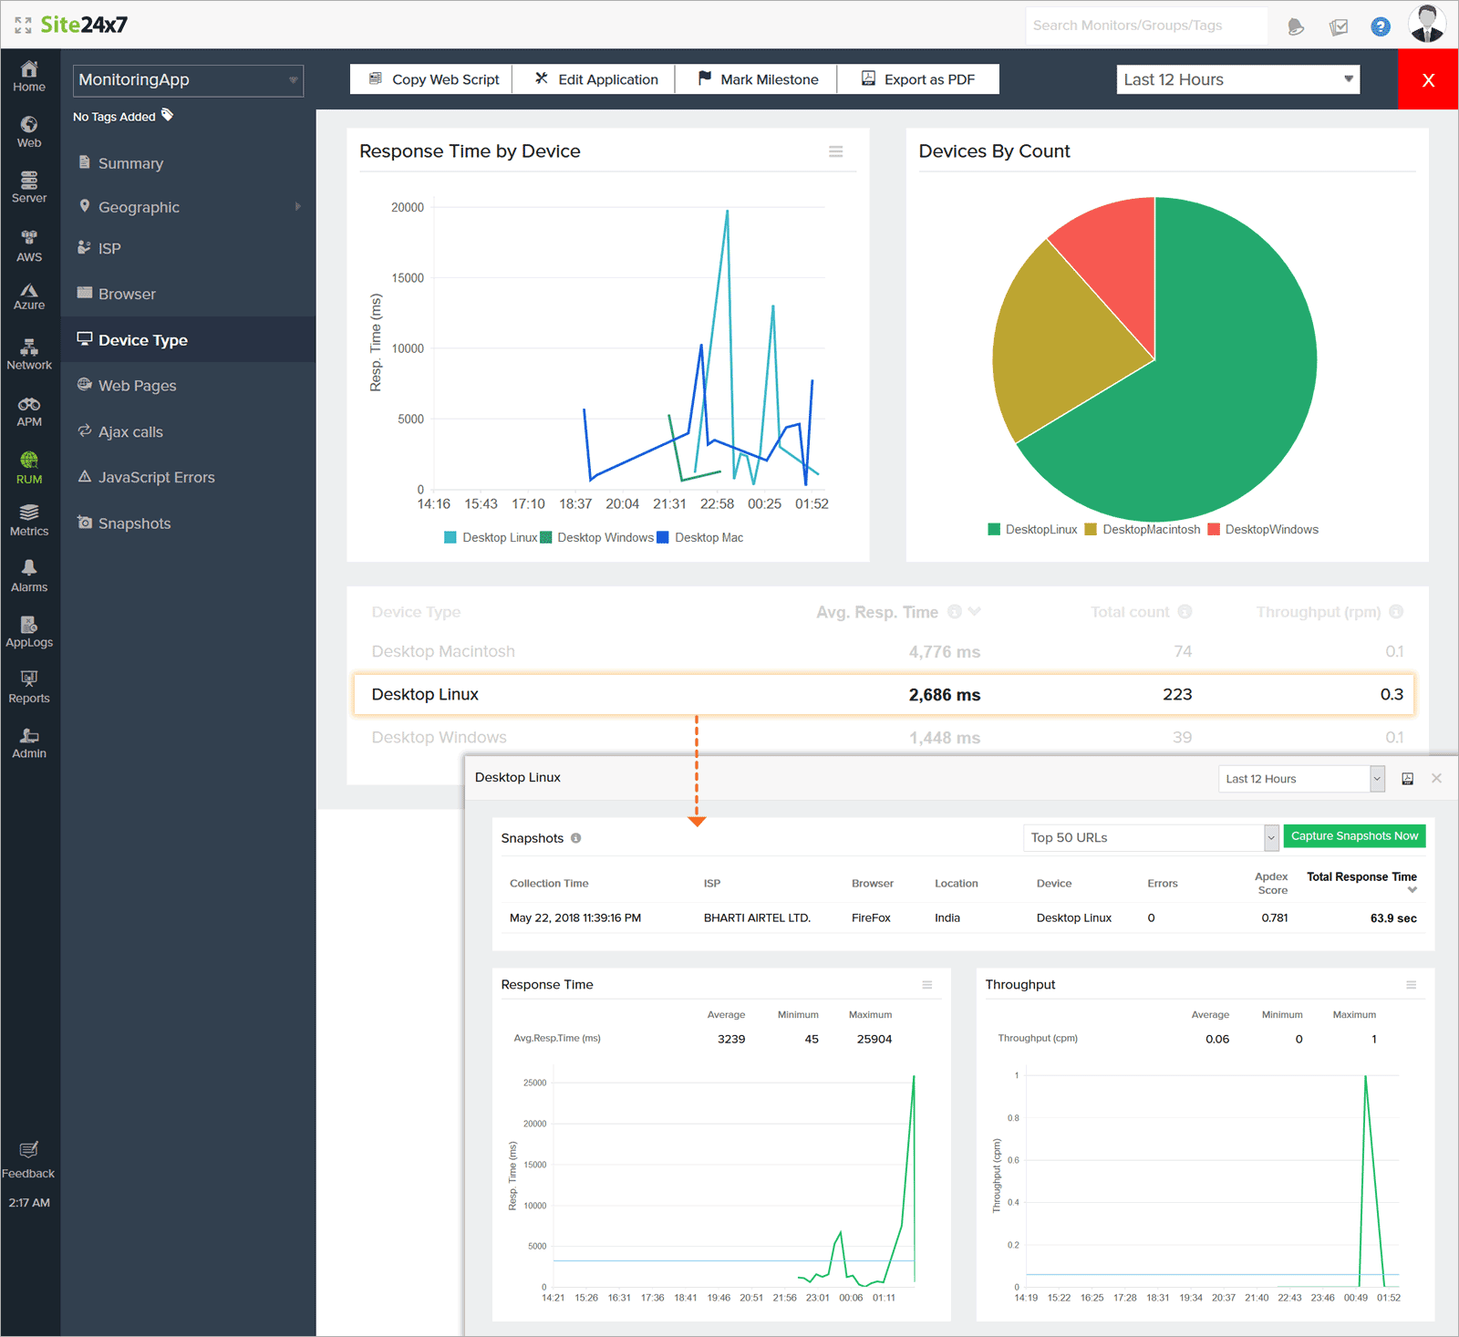The image size is (1459, 1337).
Task: Open Response Time by Device chart menu
Action: pos(835,151)
